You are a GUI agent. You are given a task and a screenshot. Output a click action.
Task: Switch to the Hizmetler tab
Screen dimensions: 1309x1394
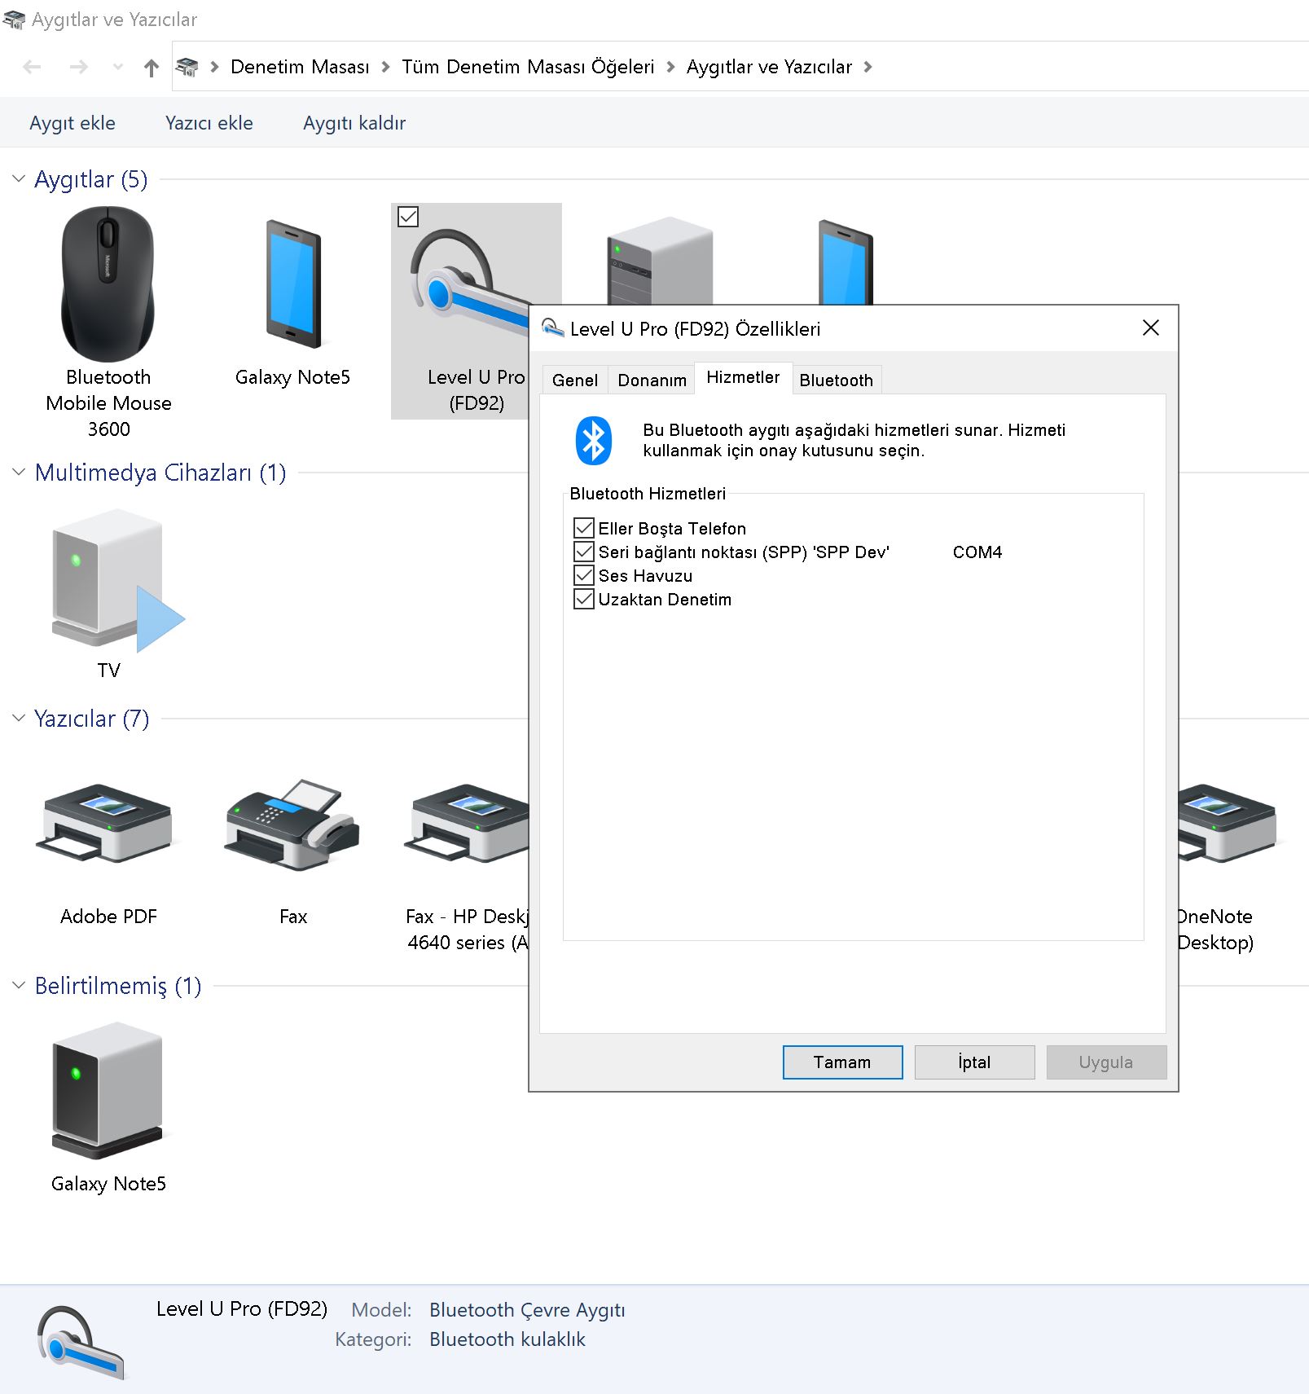tap(743, 377)
